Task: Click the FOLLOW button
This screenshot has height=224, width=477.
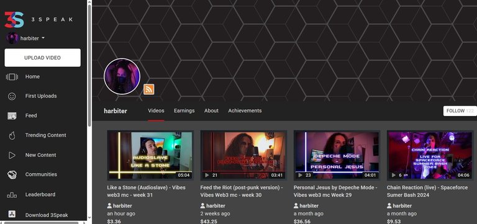Action: click(460, 111)
